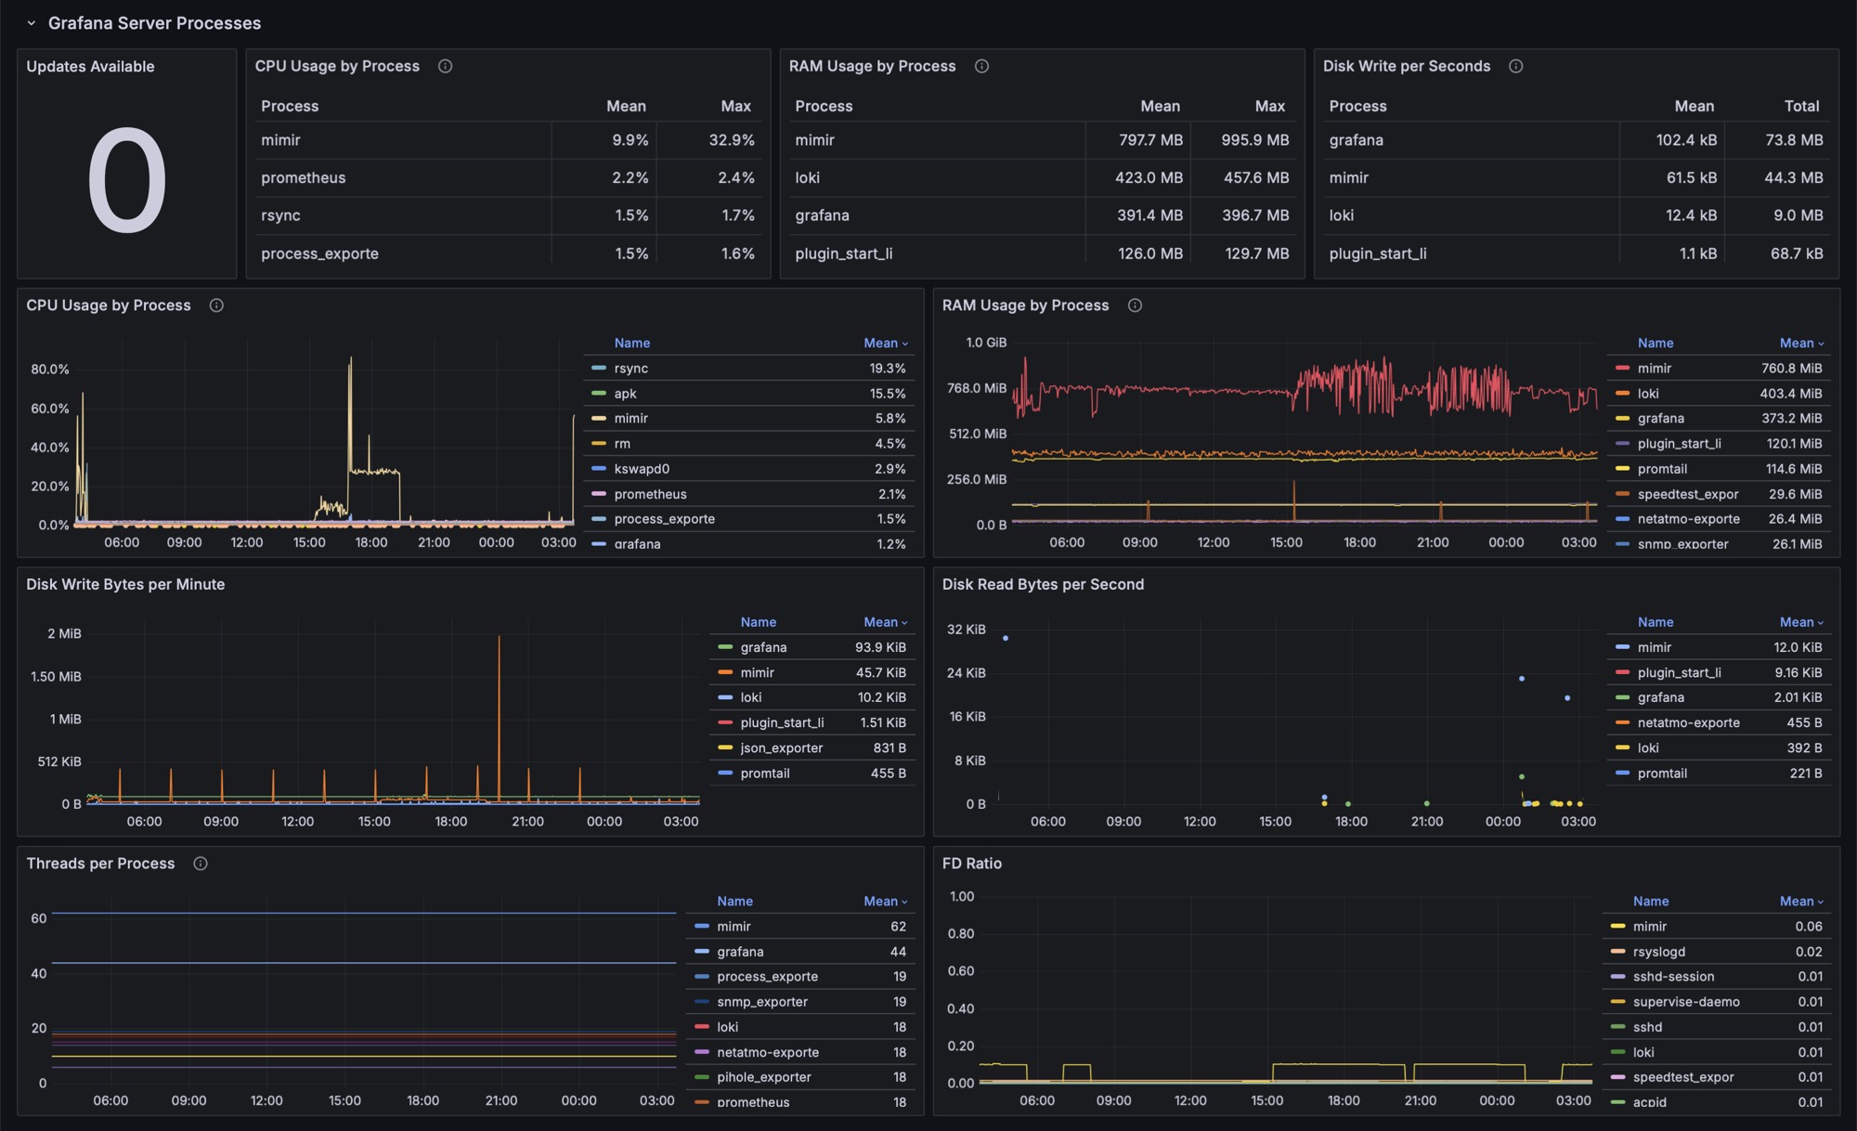The height and width of the screenshot is (1131, 1857).
Task: Toggle promtail series in RAM legend
Action: [1662, 469]
